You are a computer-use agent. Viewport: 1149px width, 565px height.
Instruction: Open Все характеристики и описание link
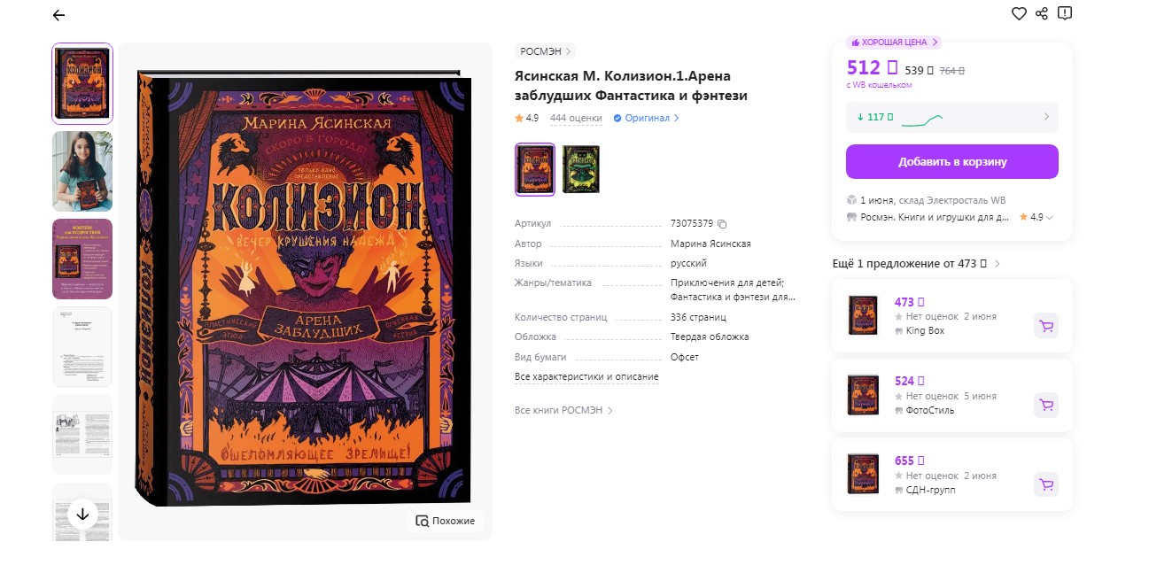586,377
